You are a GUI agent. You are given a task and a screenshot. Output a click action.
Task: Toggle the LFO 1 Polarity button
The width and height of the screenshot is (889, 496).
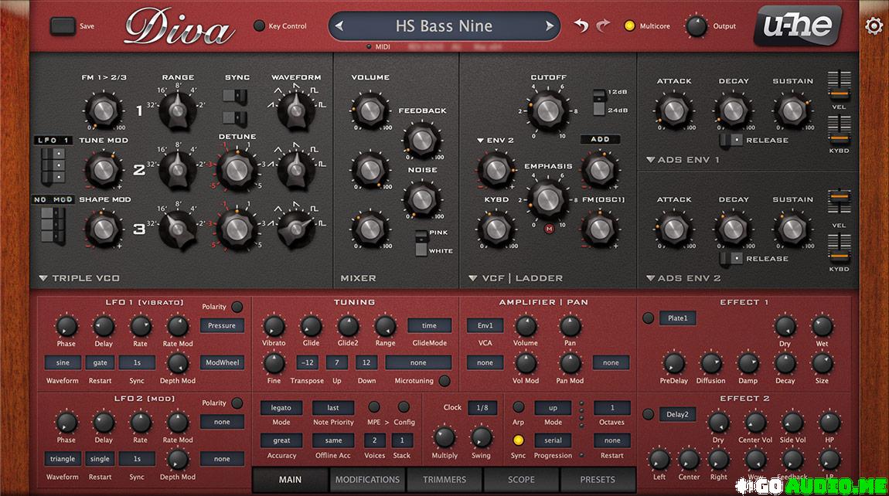point(237,307)
